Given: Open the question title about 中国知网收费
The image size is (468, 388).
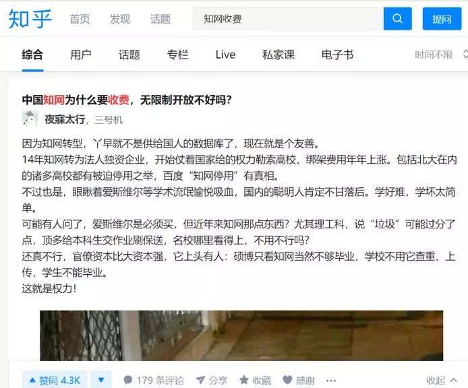Looking at the screenshot, I should [127, 100].
